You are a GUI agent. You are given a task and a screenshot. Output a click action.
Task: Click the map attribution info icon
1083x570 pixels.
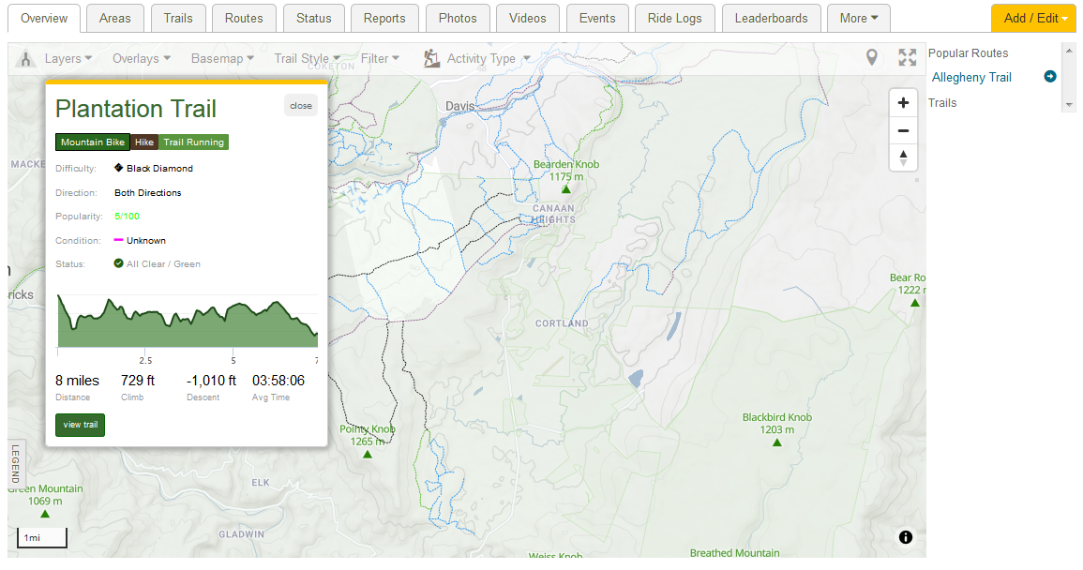pos(905,536)
